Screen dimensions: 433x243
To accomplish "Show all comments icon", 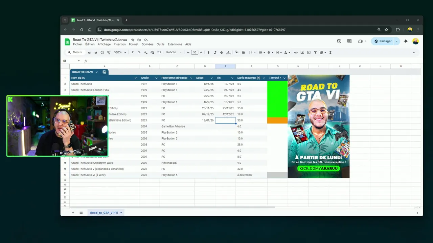I will click(x=349, y=41).
